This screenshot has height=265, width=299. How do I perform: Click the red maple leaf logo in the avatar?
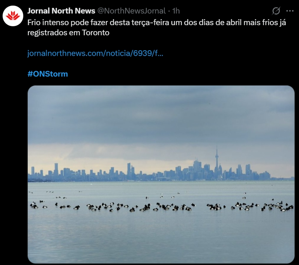pyautogui.click(x=13, y=16)
